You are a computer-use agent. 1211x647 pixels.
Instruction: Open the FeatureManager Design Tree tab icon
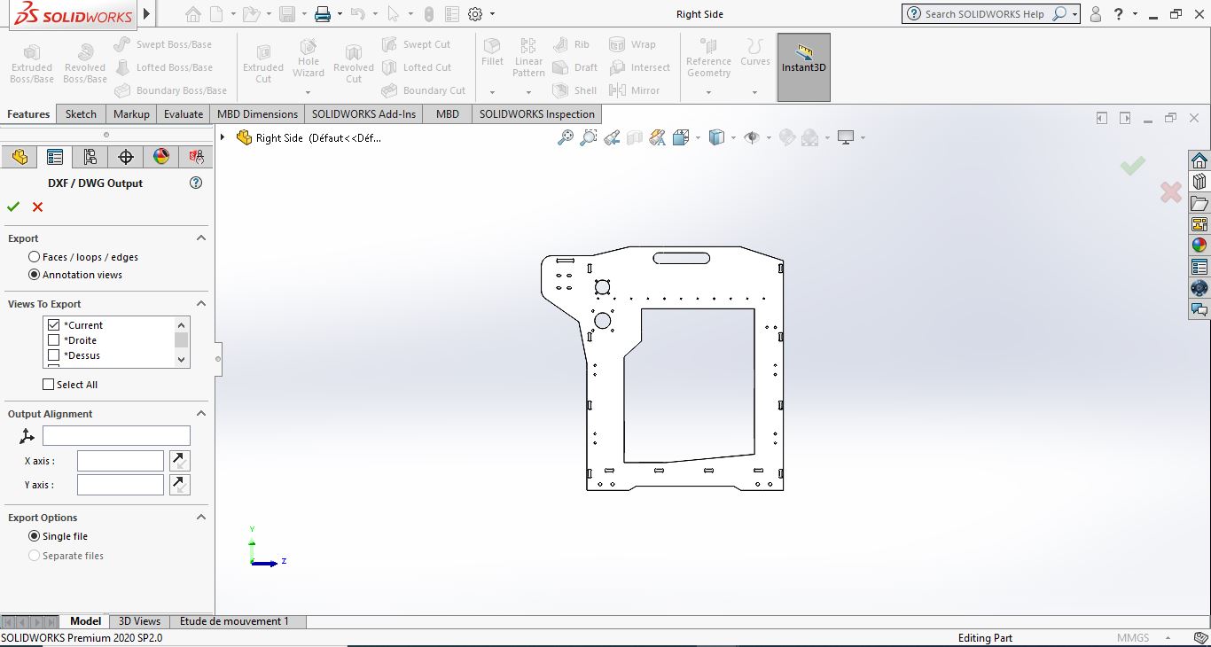coord(20,157)
